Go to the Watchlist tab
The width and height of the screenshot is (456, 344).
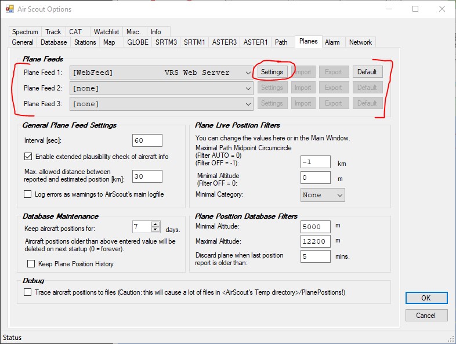[x=106, y=32]
